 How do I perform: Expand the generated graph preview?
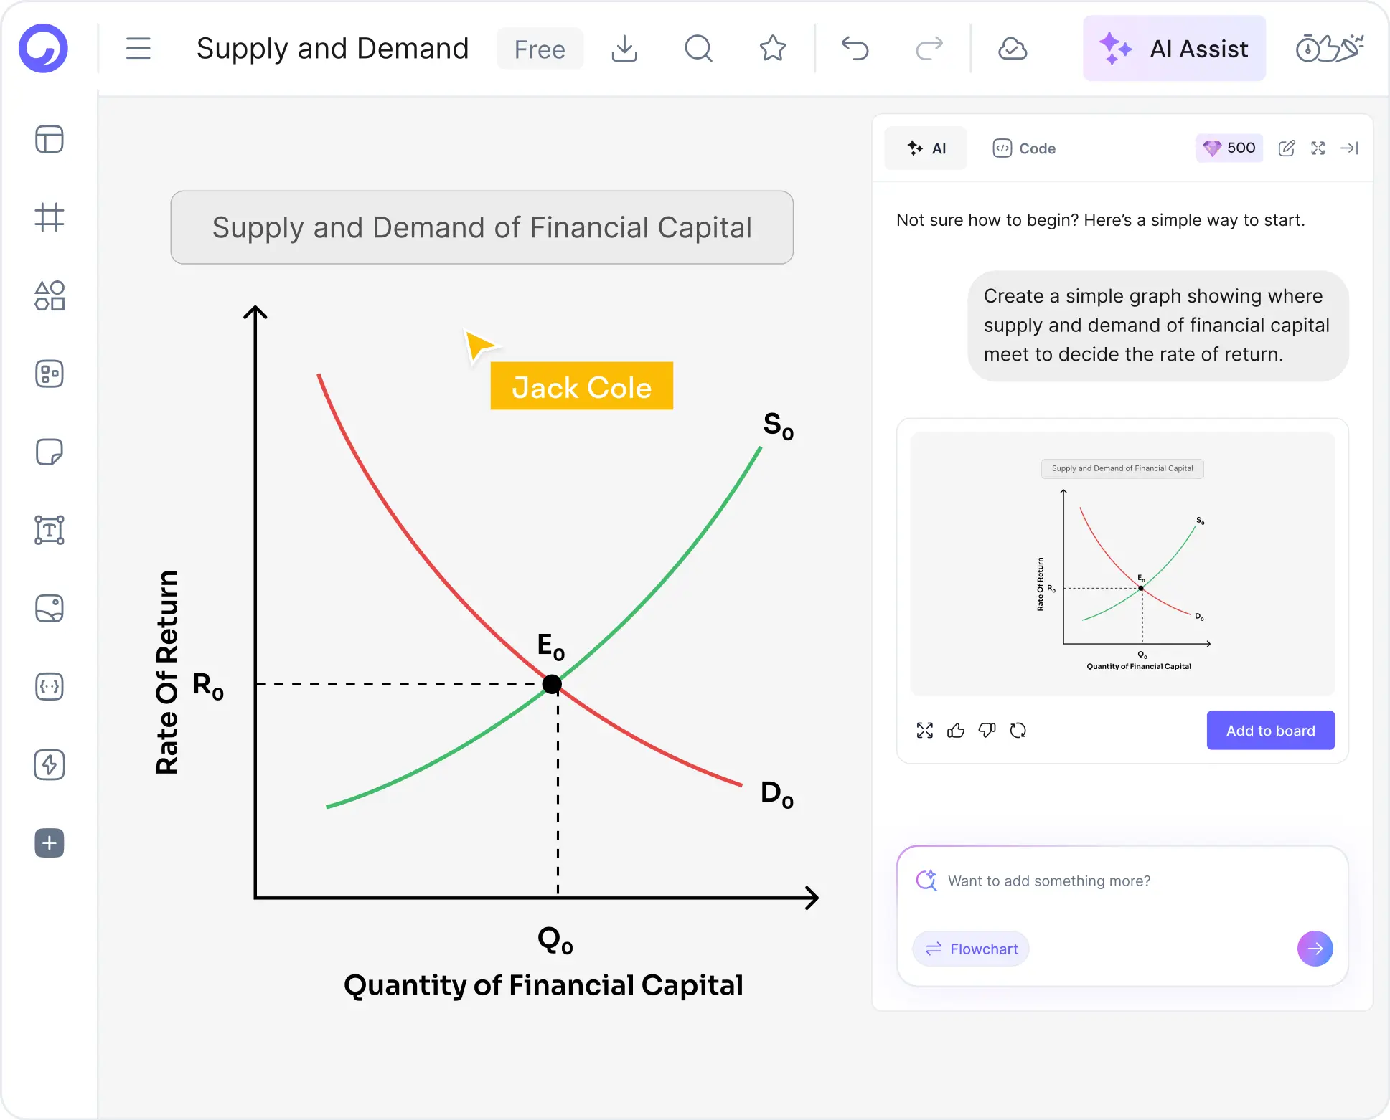[x=925, y=731]
